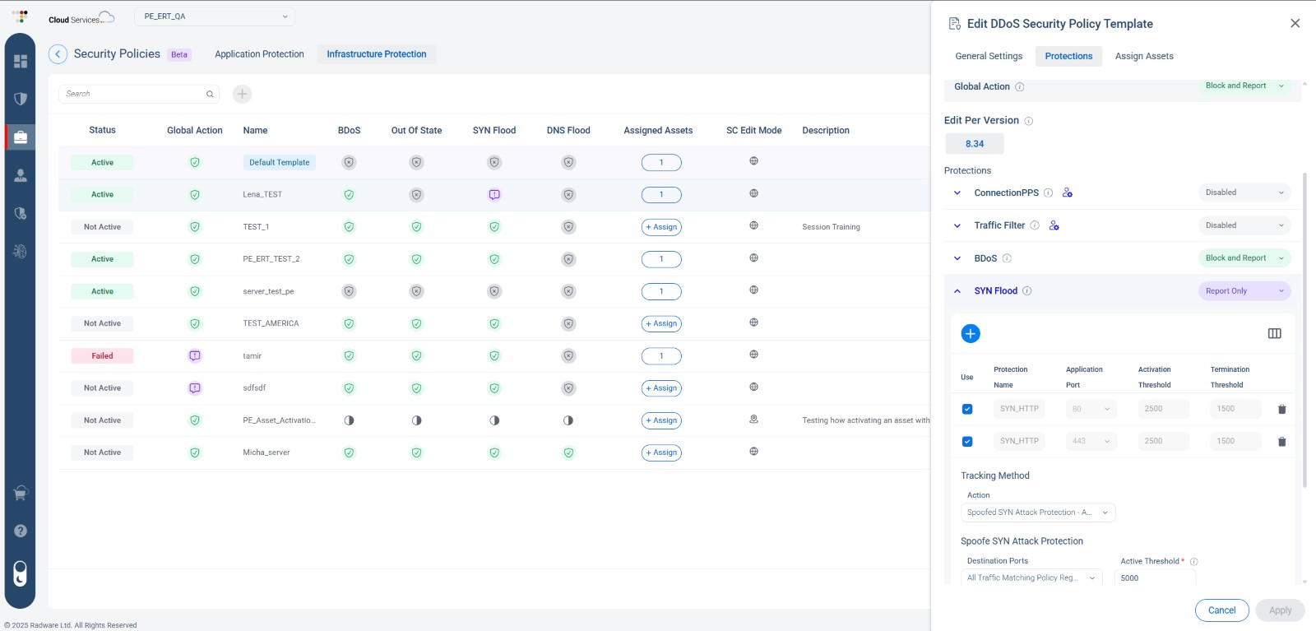Collapse the SYN Flood section chevron
Image resolution: width=1316 pixels, height=631 pixels.
pyautogui.click(x=957, y=291)
